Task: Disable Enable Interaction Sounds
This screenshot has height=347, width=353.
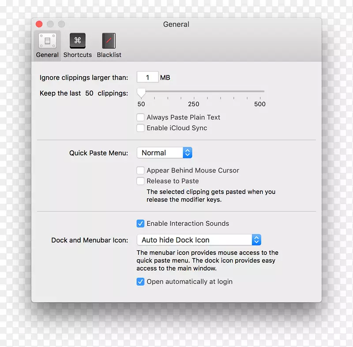Action: (x=140, y=224)
